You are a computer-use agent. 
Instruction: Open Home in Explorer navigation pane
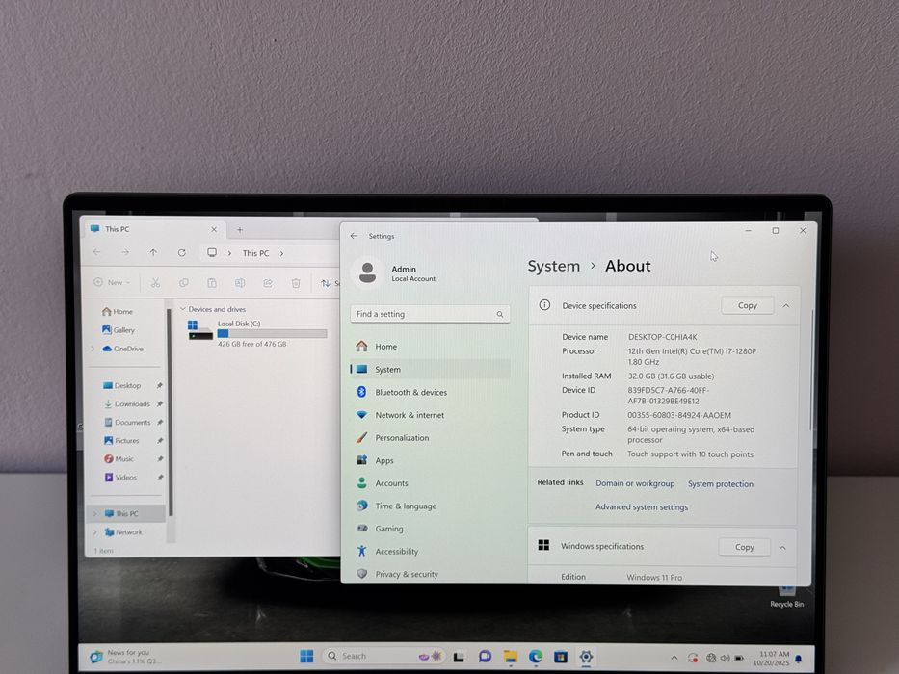click(117, 312)
